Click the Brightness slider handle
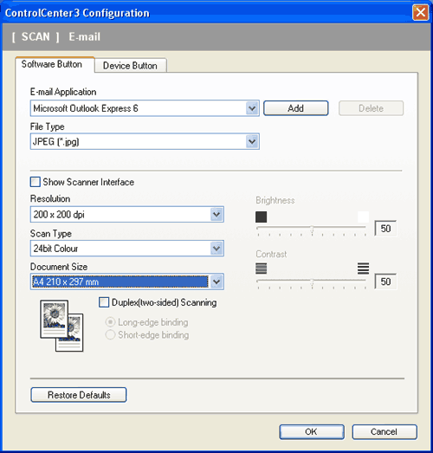Viewport: 433px width, 453px height. (x=312, y=230)
